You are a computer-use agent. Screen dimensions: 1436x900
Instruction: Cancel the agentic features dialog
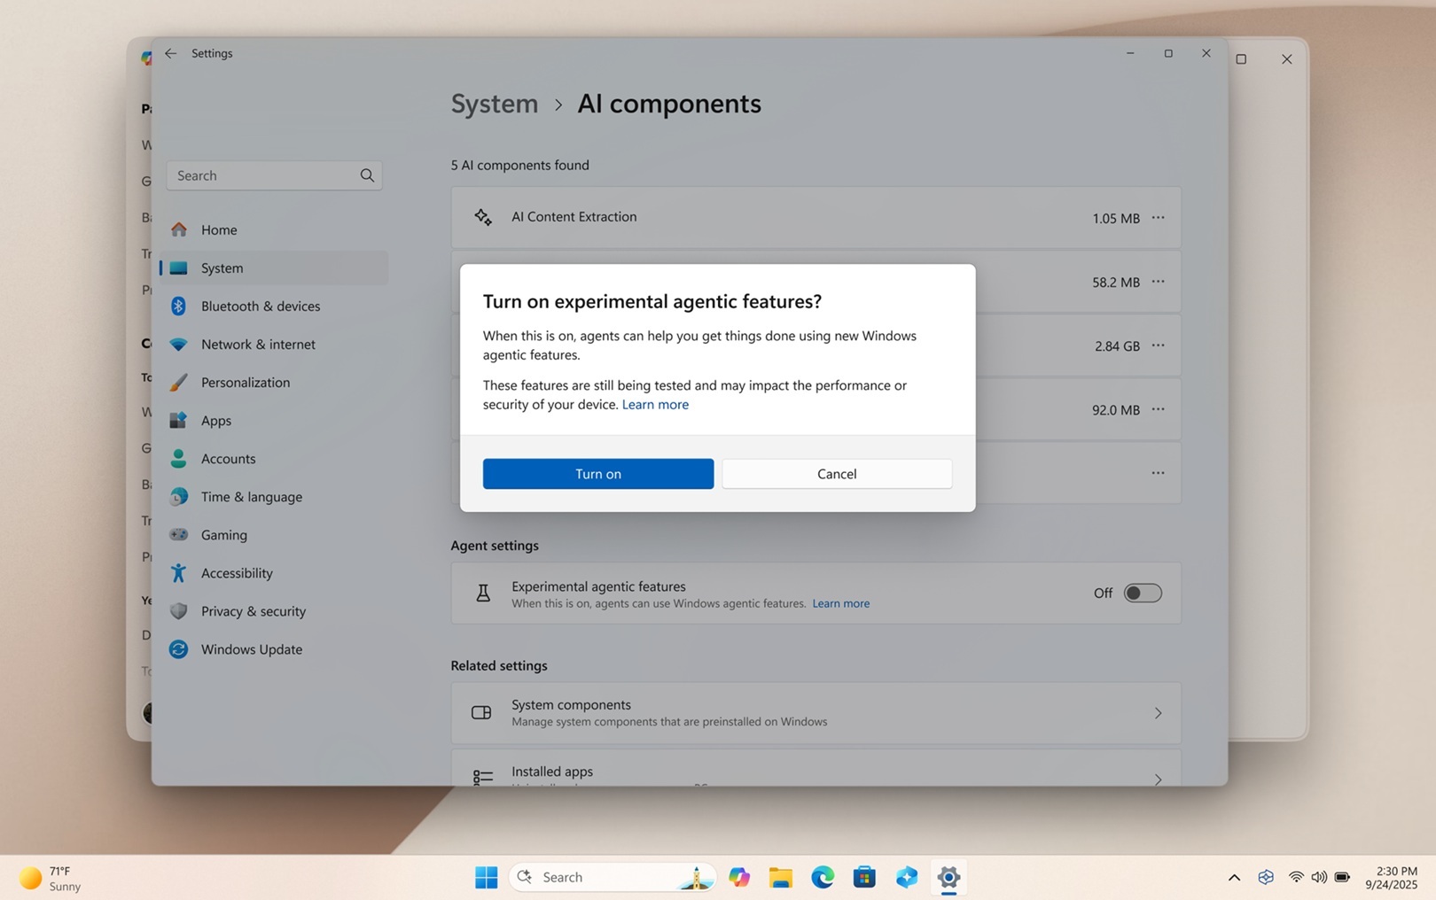(836, 473)
